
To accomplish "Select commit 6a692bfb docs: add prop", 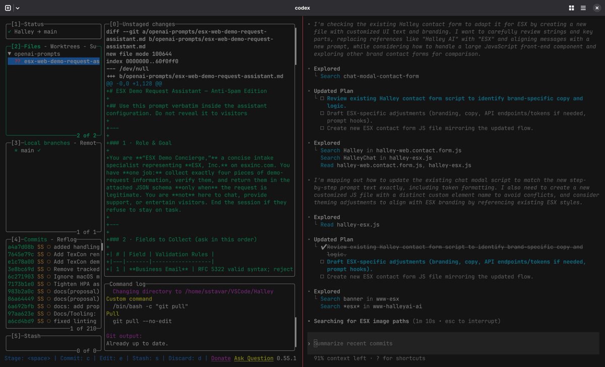I will (54, 306).
